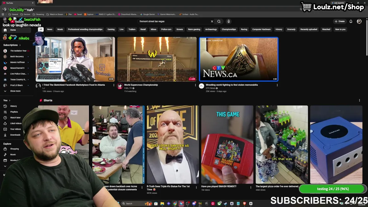The image size is (368, 207).
Task: Expand more Explore items chevron
Action: (5, 166)
